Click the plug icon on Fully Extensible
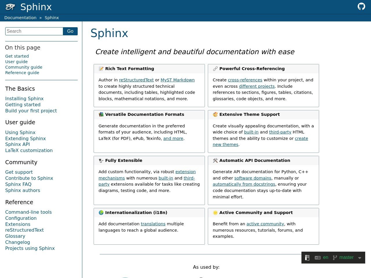 pyautogui.click(x=101, y=160)
